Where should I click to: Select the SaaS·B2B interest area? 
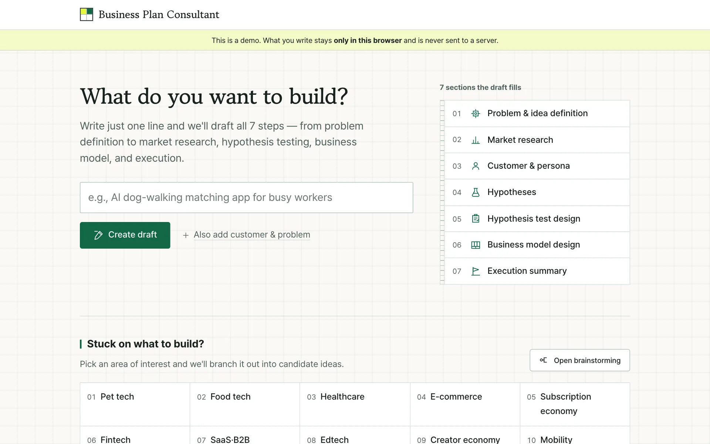click(245, 435)
